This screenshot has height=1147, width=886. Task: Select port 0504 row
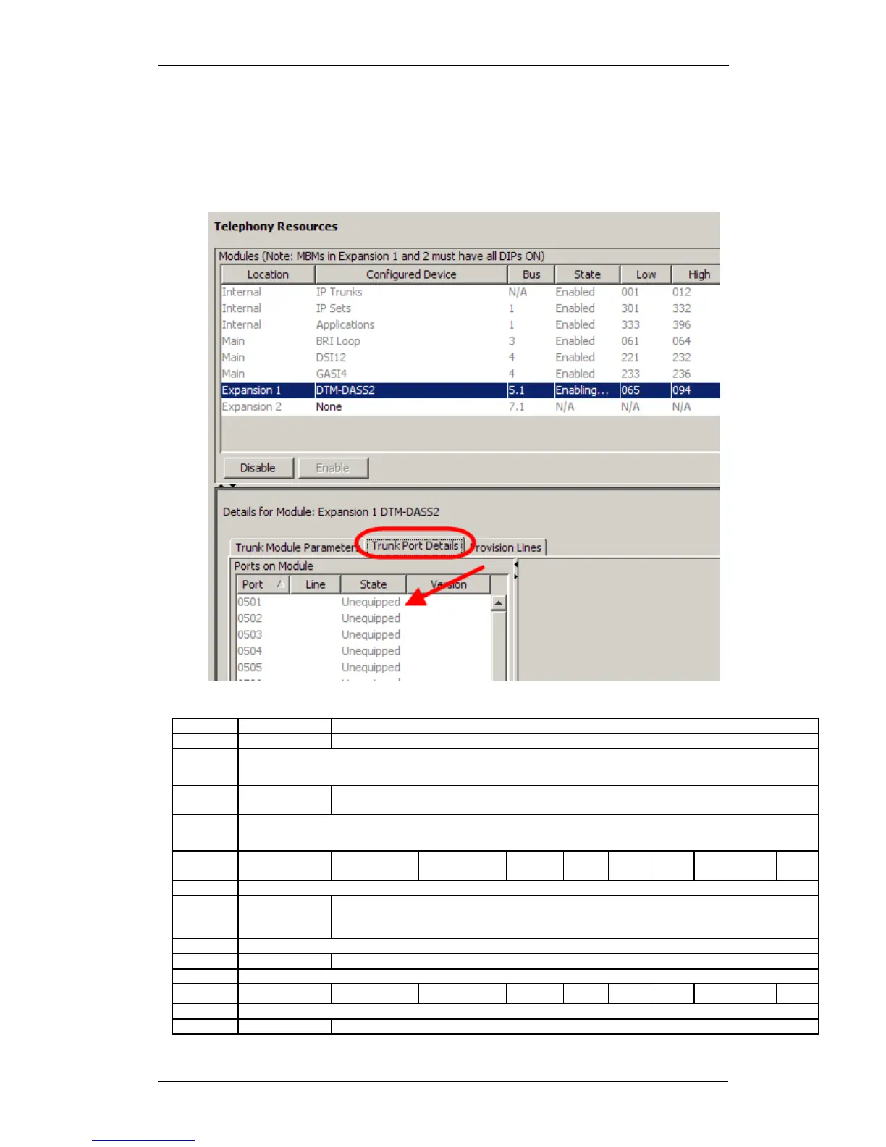click(x=363, y=651)
